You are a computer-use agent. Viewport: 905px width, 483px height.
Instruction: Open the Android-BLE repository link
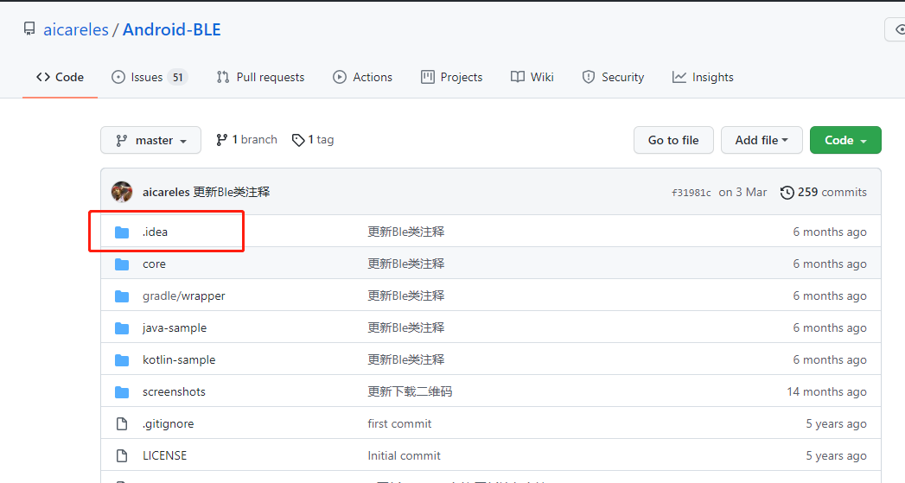(171, 29)
